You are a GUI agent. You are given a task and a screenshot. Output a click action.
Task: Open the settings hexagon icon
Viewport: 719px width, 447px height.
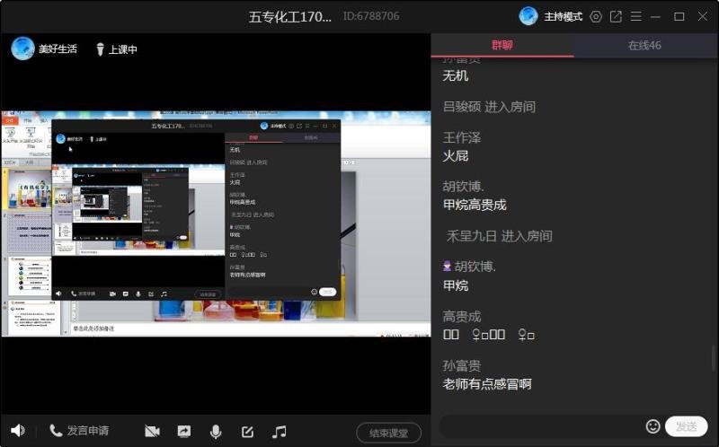coord(596,16)
